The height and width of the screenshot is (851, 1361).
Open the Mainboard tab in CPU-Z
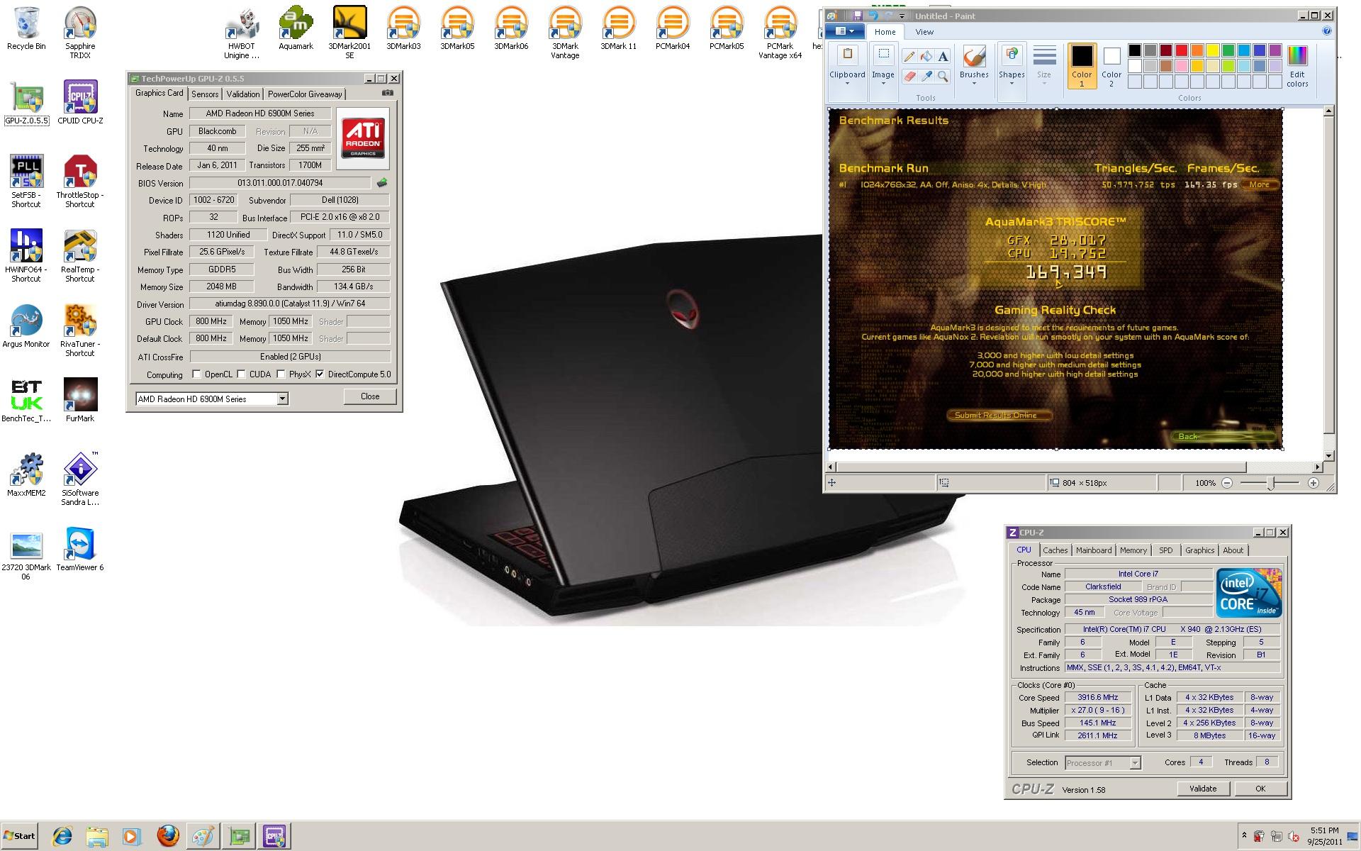[1094, 550]
